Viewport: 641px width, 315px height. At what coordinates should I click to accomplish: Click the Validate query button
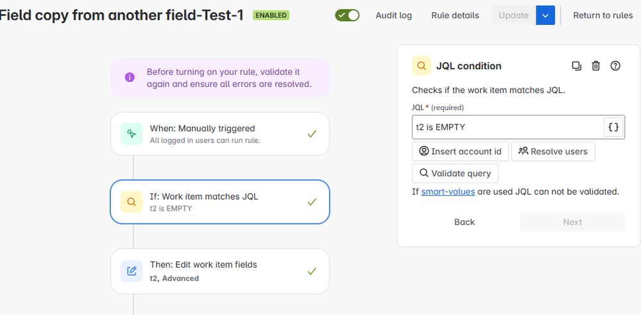pos(455,173)
